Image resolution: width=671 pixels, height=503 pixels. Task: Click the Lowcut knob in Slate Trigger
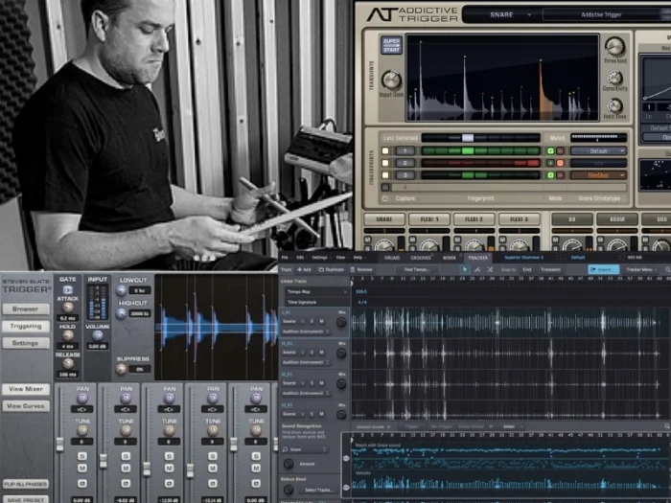(x=121, y=290)
